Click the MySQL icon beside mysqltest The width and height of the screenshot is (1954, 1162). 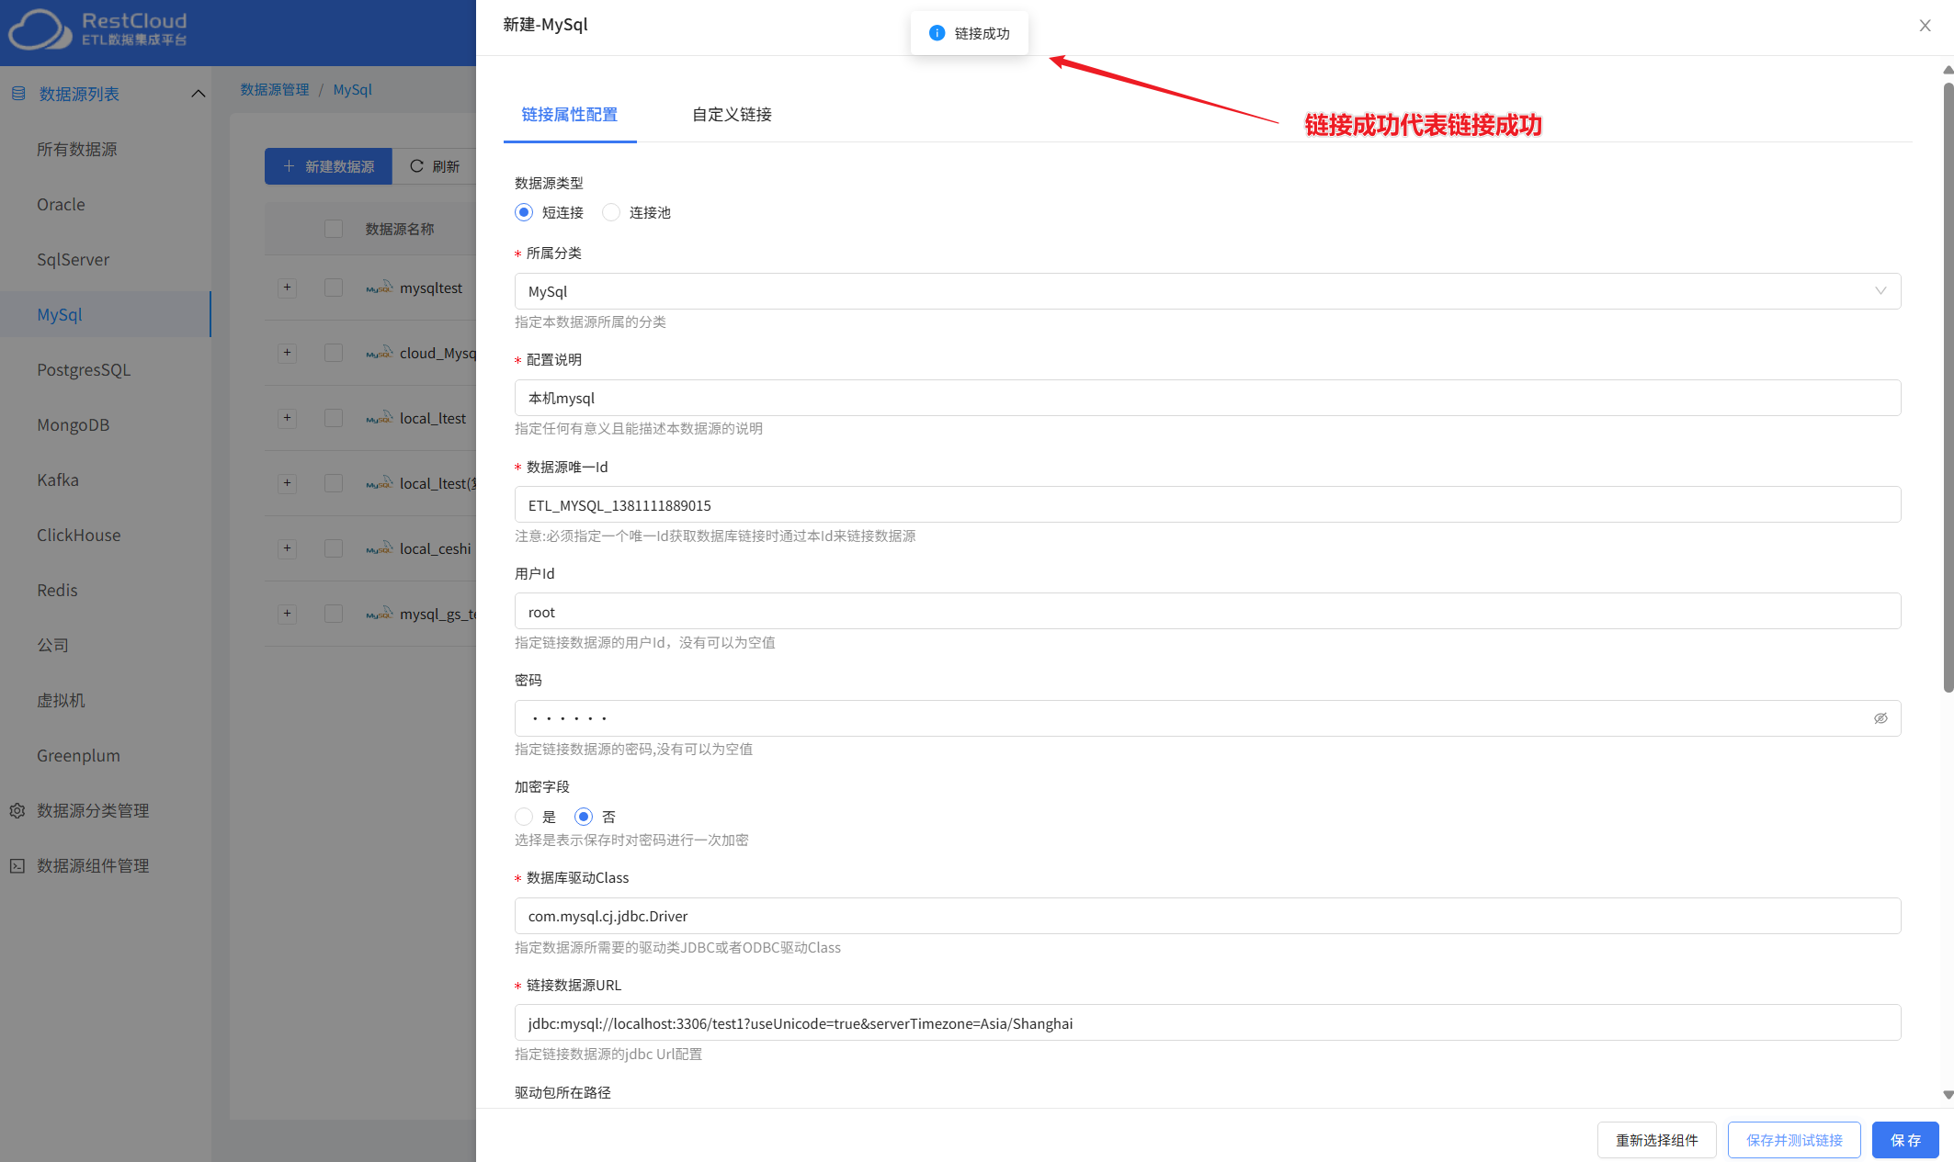click(x=379, y=288)
